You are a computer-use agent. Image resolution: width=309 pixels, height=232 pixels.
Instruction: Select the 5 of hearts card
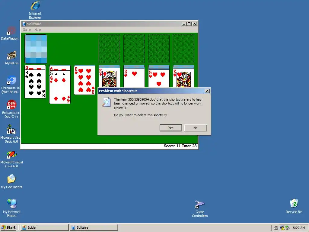tap(159, 78)
